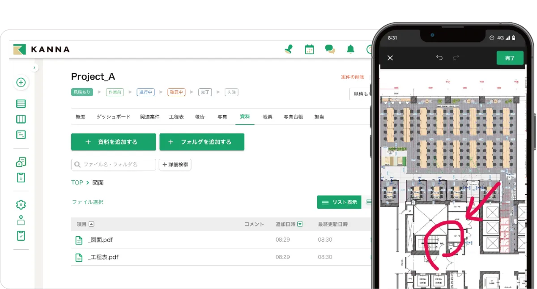Open the 見積もり status dropdown
This screenshot has height=289, width=537.
pos(361,94)
